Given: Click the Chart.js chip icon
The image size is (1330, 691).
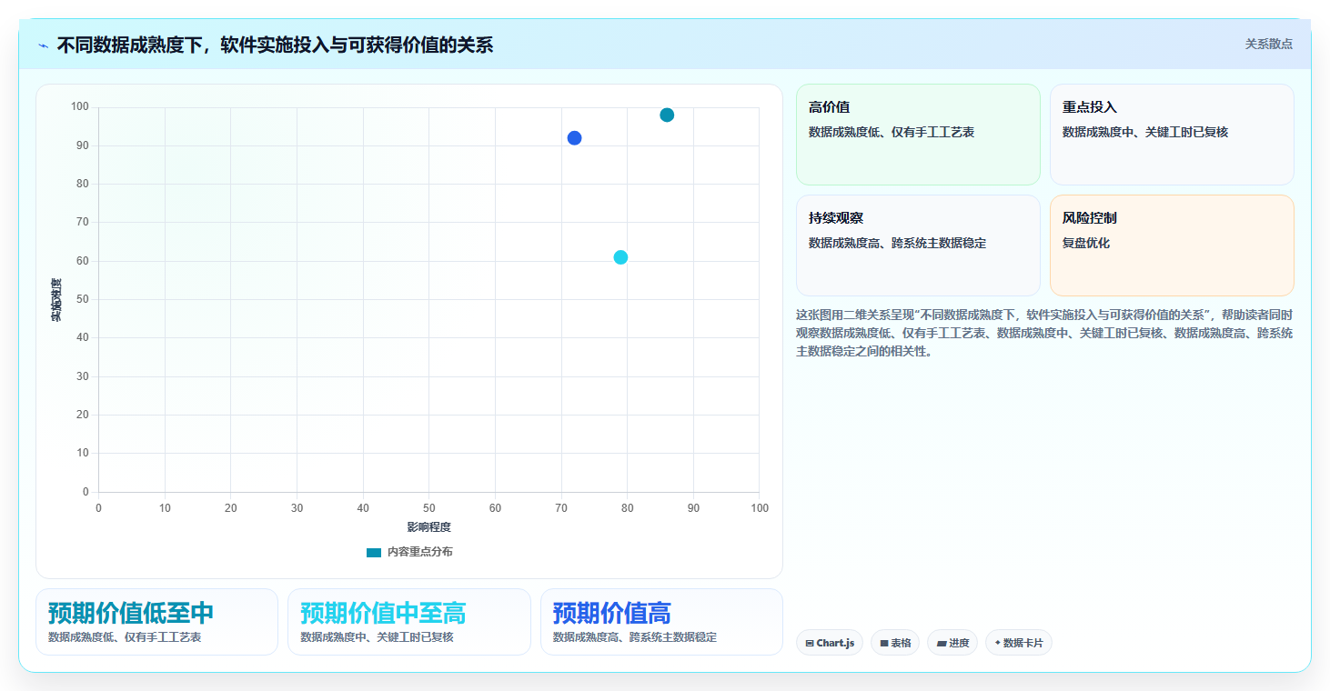Looking at the screenshot, I should pos(810,644).
